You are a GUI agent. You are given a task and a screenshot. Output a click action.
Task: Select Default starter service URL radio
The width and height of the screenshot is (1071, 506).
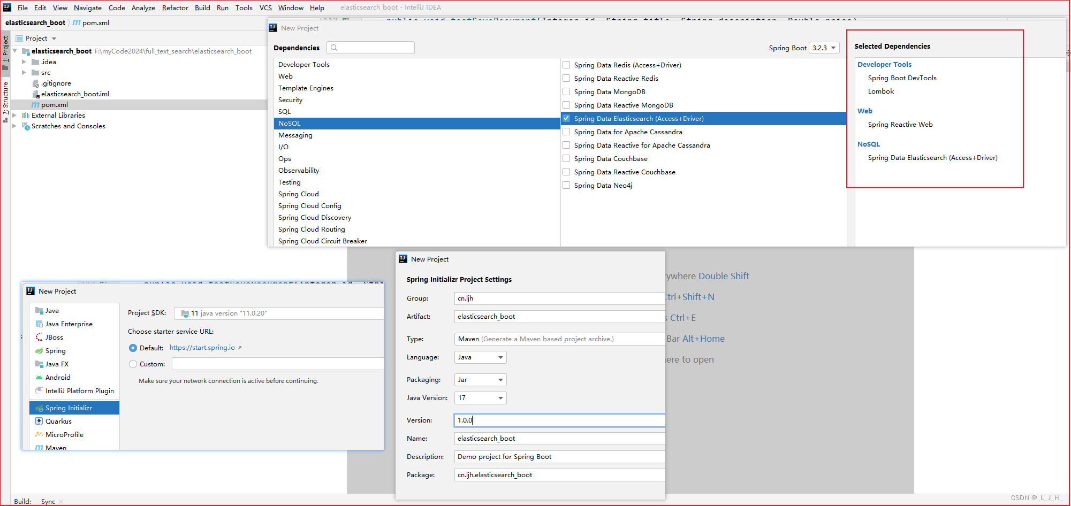click(133, 348)
